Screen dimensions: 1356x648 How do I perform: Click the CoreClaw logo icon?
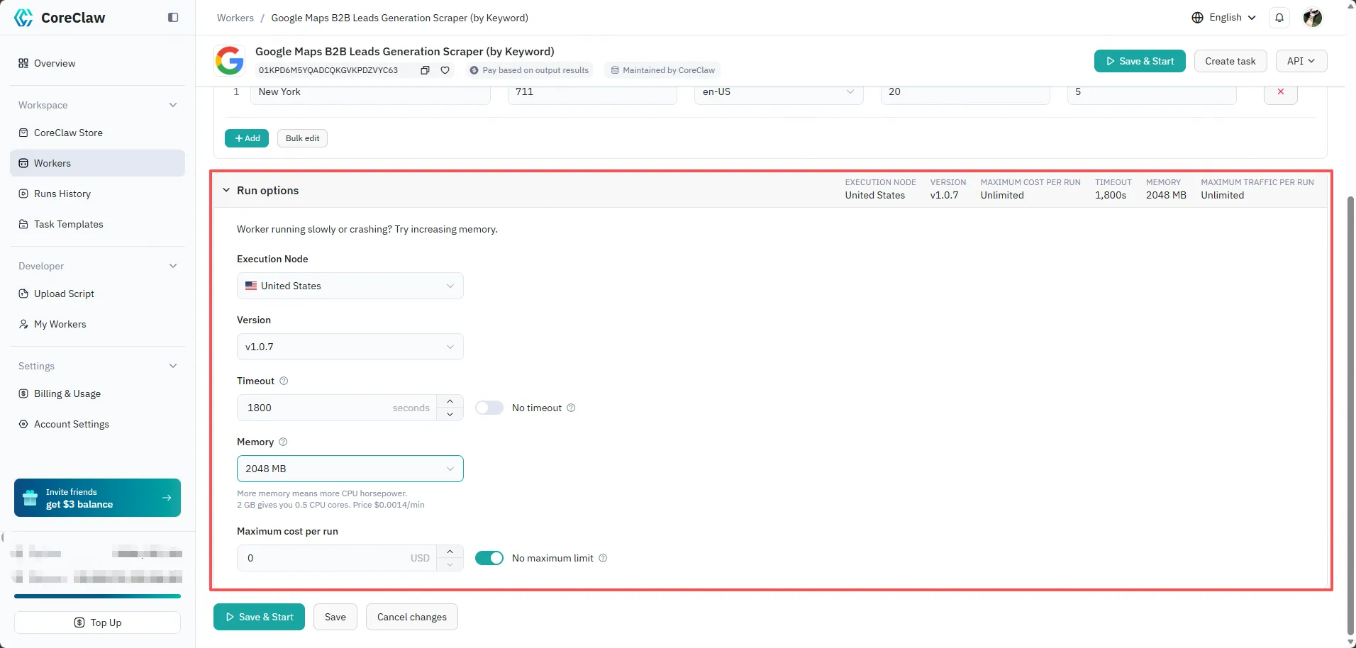pyautogui.click(x=23, y=18)
